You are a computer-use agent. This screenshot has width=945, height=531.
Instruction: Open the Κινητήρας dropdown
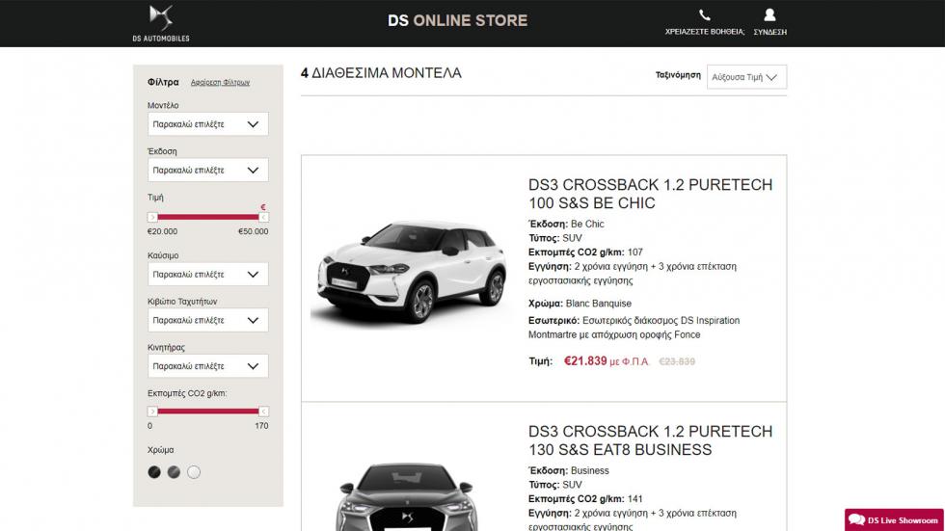point(208,366)
